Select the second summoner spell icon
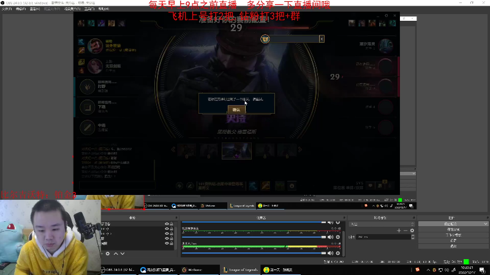The width and height of the screenshot is (490, 275). (x=266, y=186)
